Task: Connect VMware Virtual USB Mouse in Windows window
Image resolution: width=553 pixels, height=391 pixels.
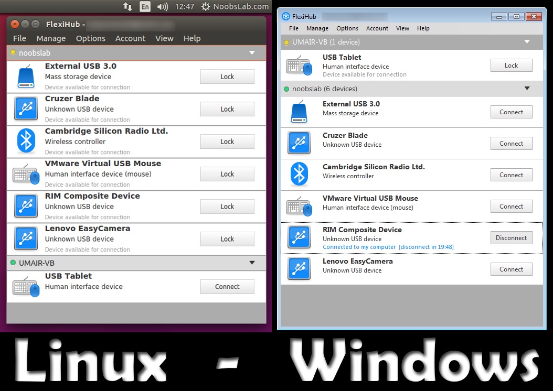Action: point(511,207)
